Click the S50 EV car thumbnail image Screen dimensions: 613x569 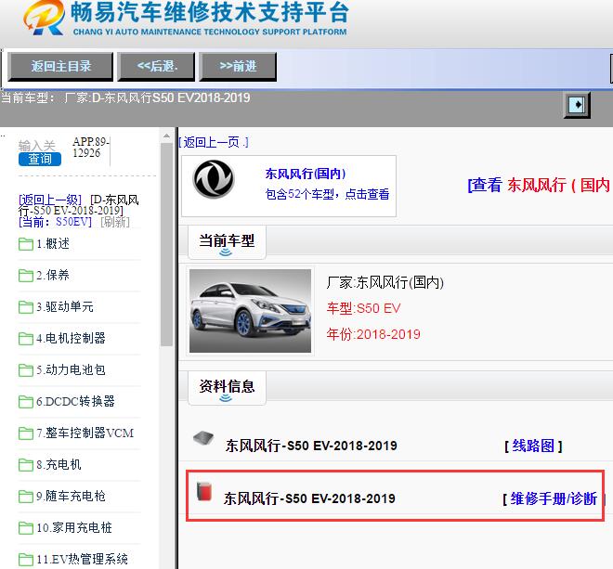[250, 311]
